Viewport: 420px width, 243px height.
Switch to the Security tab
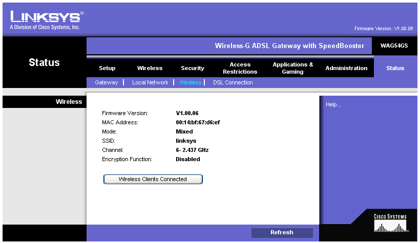pyautogui.click(x=192, y=68)
